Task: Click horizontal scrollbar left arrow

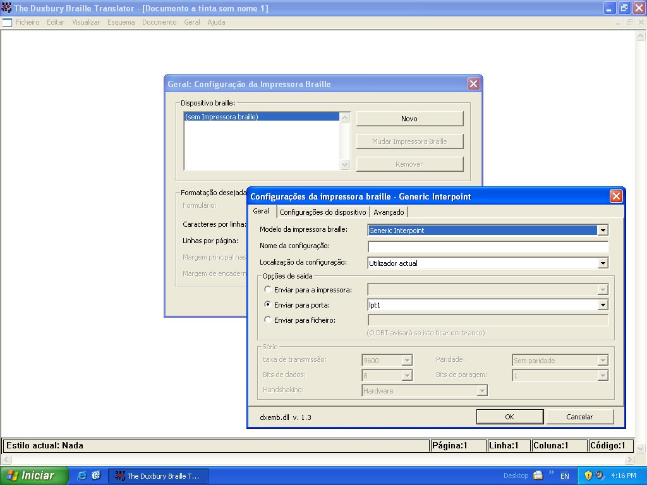Action: 6,458
